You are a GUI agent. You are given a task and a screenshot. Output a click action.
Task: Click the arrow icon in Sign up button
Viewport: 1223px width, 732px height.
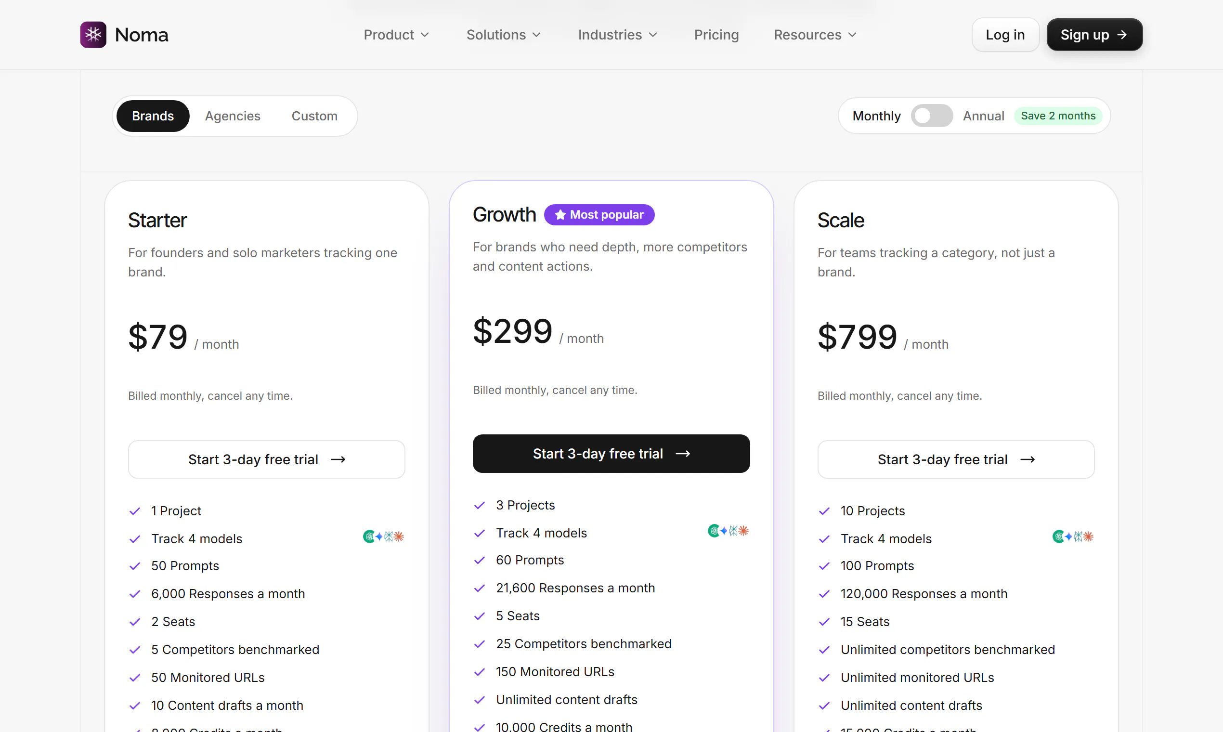point(1122,35)
